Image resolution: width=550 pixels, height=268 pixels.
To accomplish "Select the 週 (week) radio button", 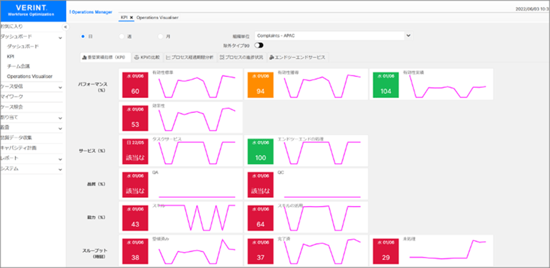I will click(122, 36).
